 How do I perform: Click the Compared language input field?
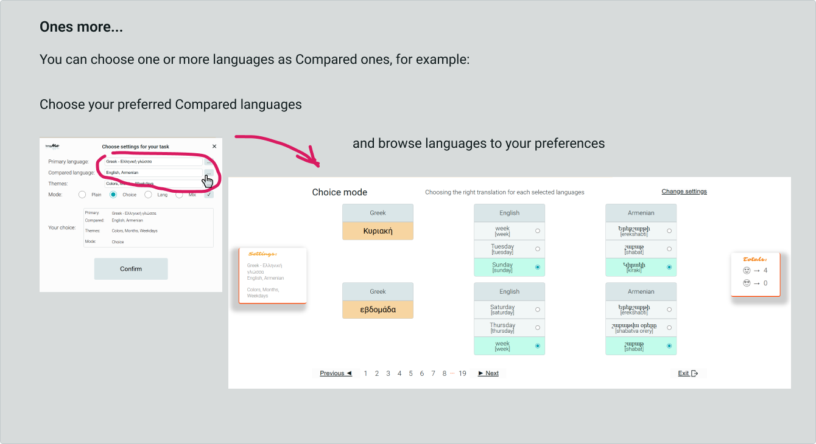coord(153,173)
